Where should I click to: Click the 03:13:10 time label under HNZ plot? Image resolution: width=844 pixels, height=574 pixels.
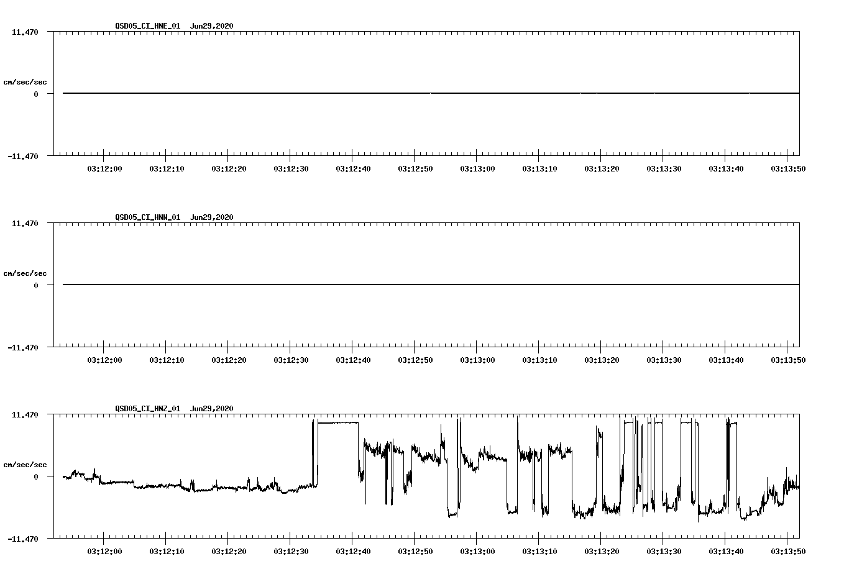click(539, 551)
